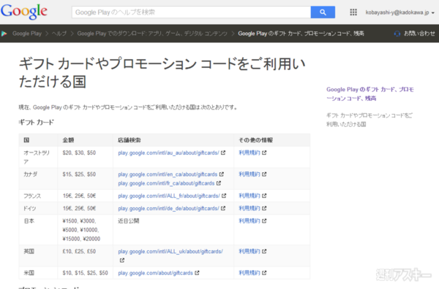The width and height of the screenshot is (439, 289).
Task: Open the fr_ca giftcards link for Canada
Action: (x=166, y=183)
